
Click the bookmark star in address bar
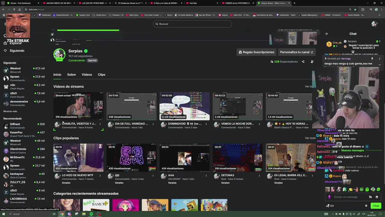tap(355, 9)
